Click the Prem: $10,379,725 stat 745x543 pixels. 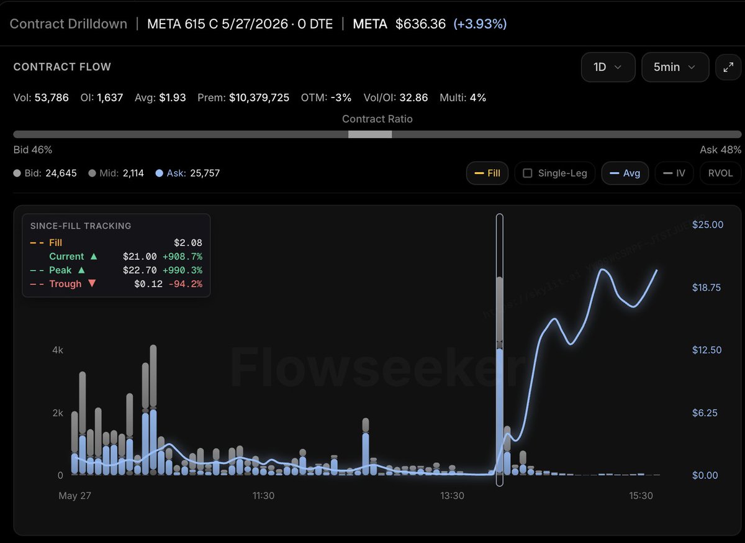pyautogui.click(x=243, y=98)
